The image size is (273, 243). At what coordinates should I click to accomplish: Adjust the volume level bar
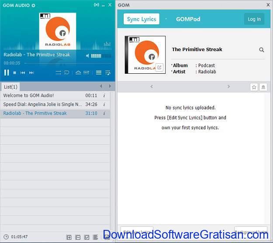(x=101, y=56)
